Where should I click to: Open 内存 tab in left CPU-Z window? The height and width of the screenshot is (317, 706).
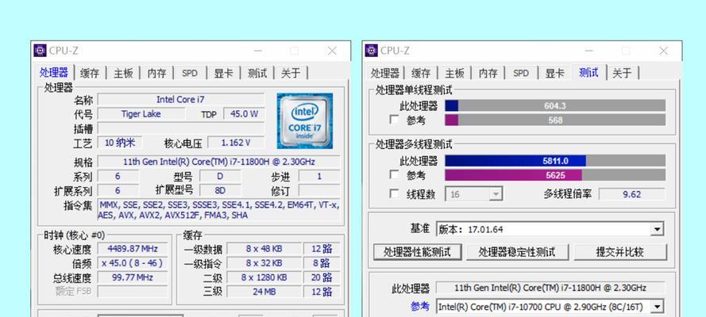coord(156,73)
